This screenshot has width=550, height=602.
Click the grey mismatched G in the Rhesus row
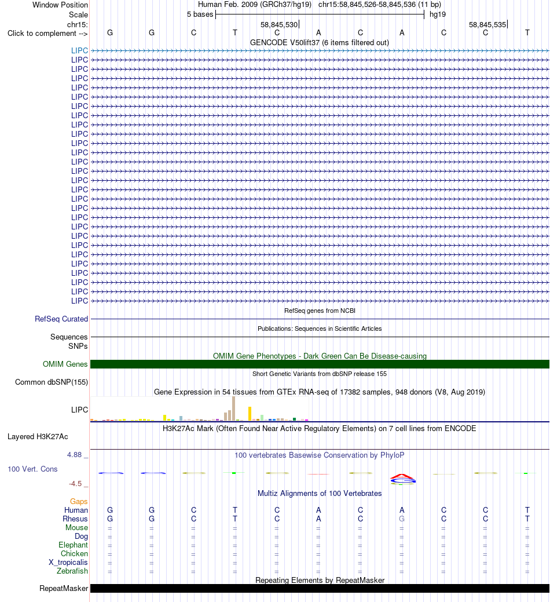(402, 519)
